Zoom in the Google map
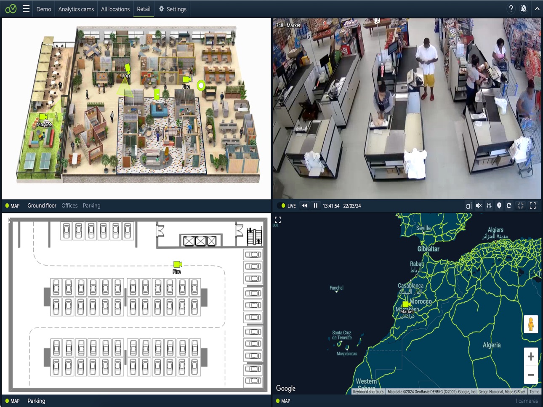This screenshot has width=543, height=407. (x=531, y=356)
